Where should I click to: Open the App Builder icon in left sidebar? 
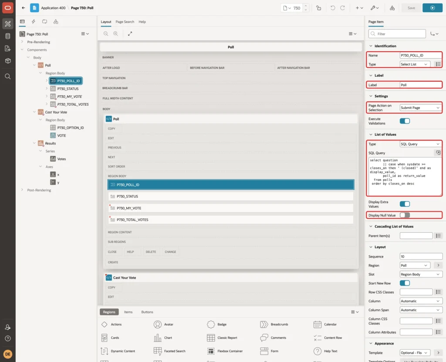[8, 24]
